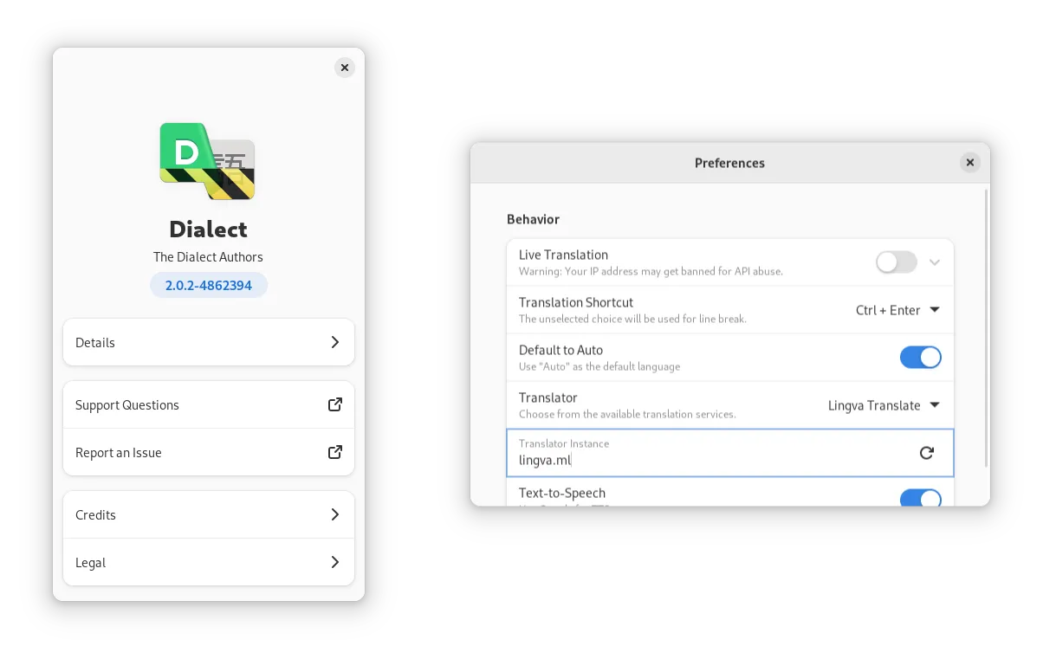The image size is (1043, 659).
Task: Close the Preferences dialog
Action: coord(970,163)
